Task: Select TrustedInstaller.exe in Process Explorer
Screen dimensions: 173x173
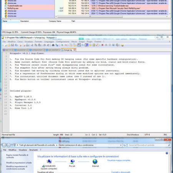Action: 15,6
